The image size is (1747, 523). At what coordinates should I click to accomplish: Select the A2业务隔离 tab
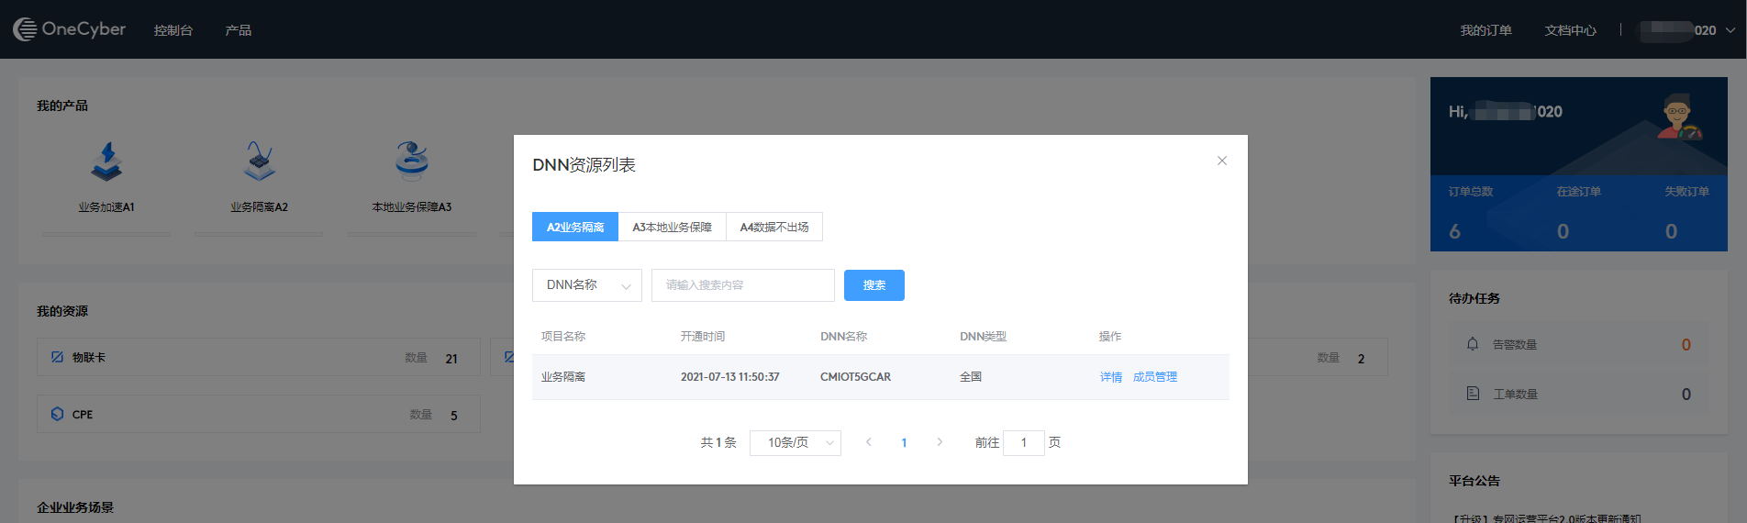575,228
